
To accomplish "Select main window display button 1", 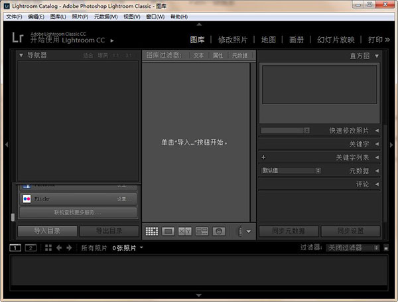I will [x=16, y=248].
